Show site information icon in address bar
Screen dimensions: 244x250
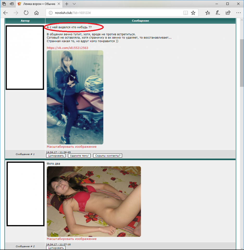51,13
